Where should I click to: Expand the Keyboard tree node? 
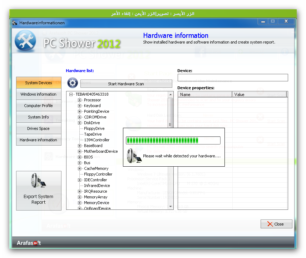click(x=79, y=106)
